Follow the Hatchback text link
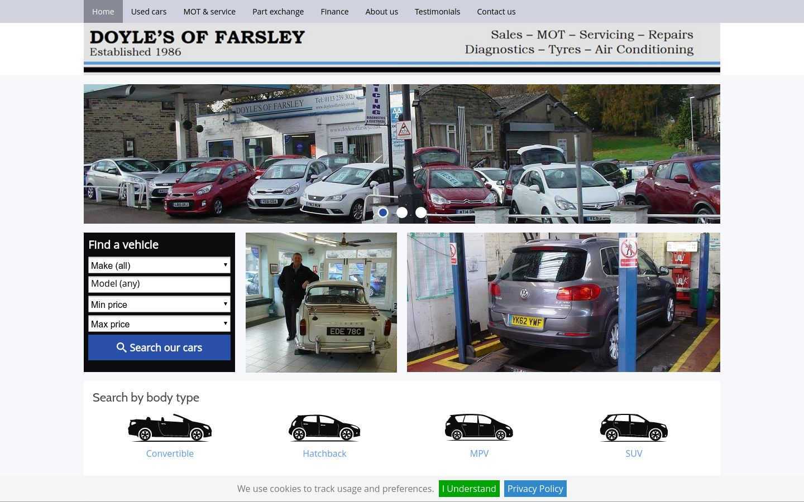Viewport: 804px width, 502px height. pos(324,453)
